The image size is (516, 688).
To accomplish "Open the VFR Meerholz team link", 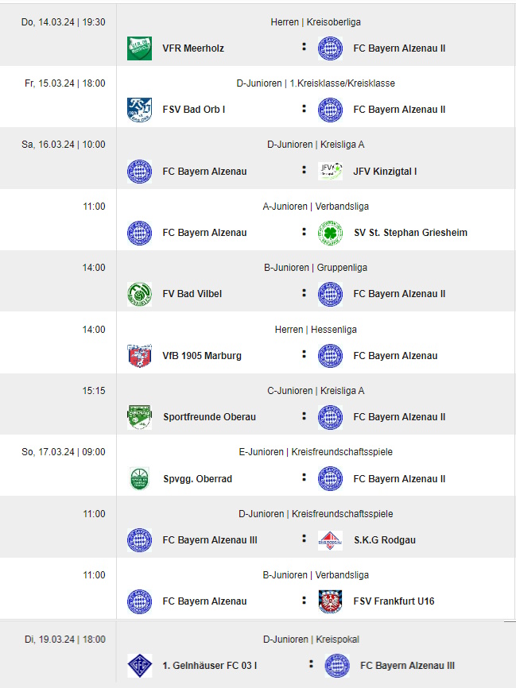I will (193, 48).
